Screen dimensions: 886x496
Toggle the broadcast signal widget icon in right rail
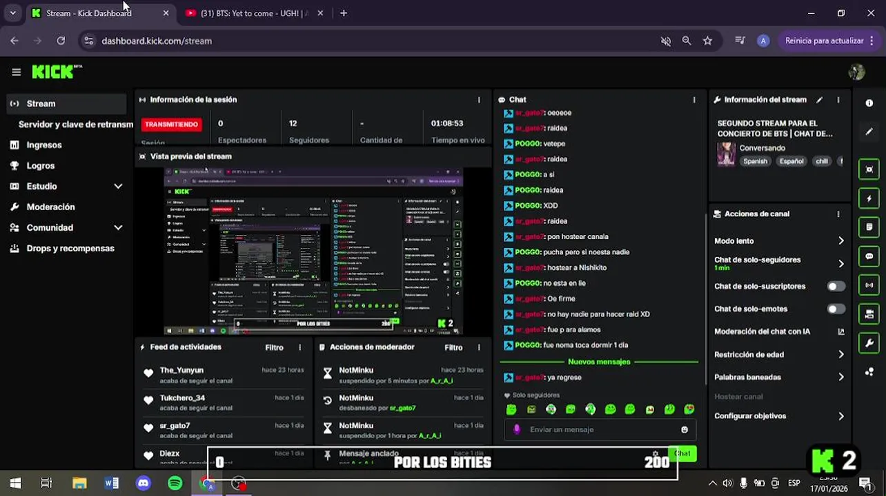[869, 285]
